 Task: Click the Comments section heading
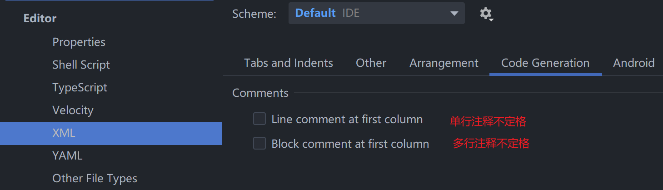point(260,93)
